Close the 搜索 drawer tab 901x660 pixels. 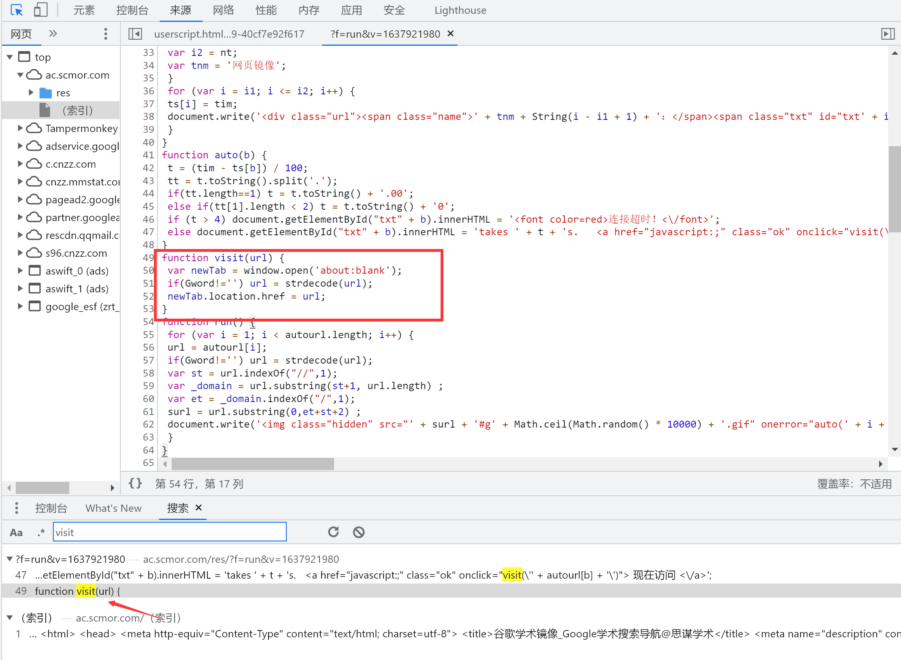point(199,507)
